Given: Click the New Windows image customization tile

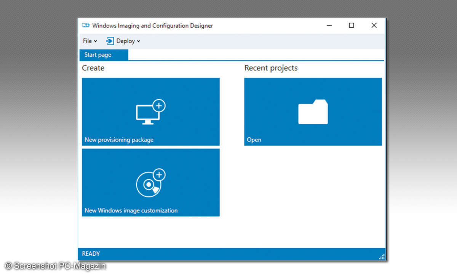Looking at the screenshot, I should [x=151, y=183].
